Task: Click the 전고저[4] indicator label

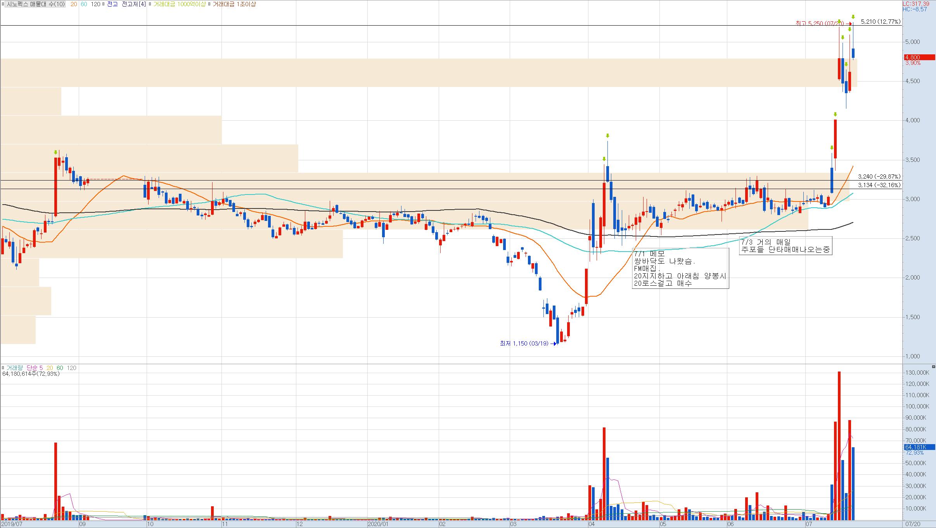Action: [134, 4]
